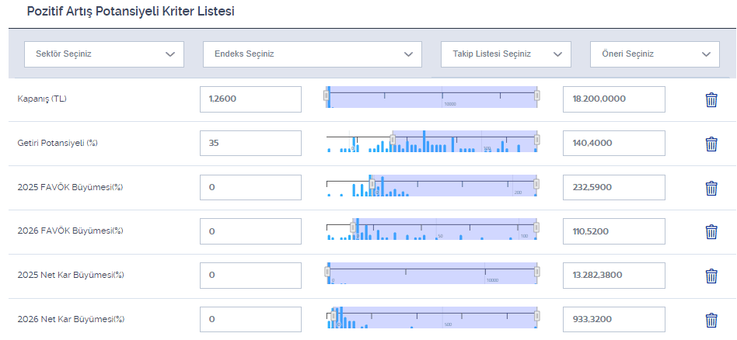Click 2025 Net Kar Büyümesi minimum field
This screenshot has height=340, width=737.
coord(250,276)
